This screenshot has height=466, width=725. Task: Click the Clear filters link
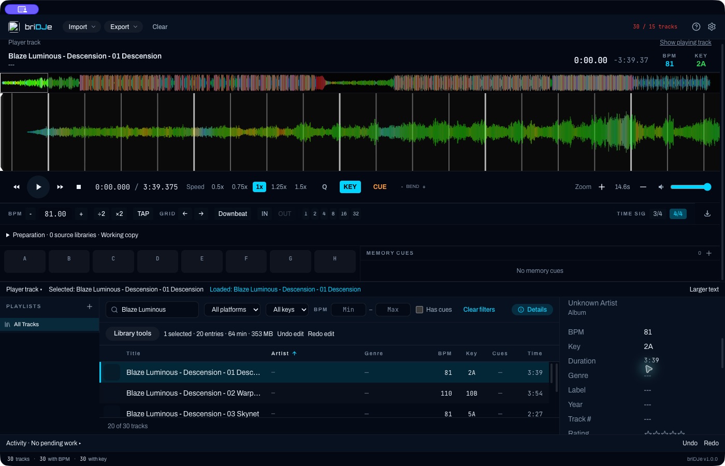click(479, 310)
